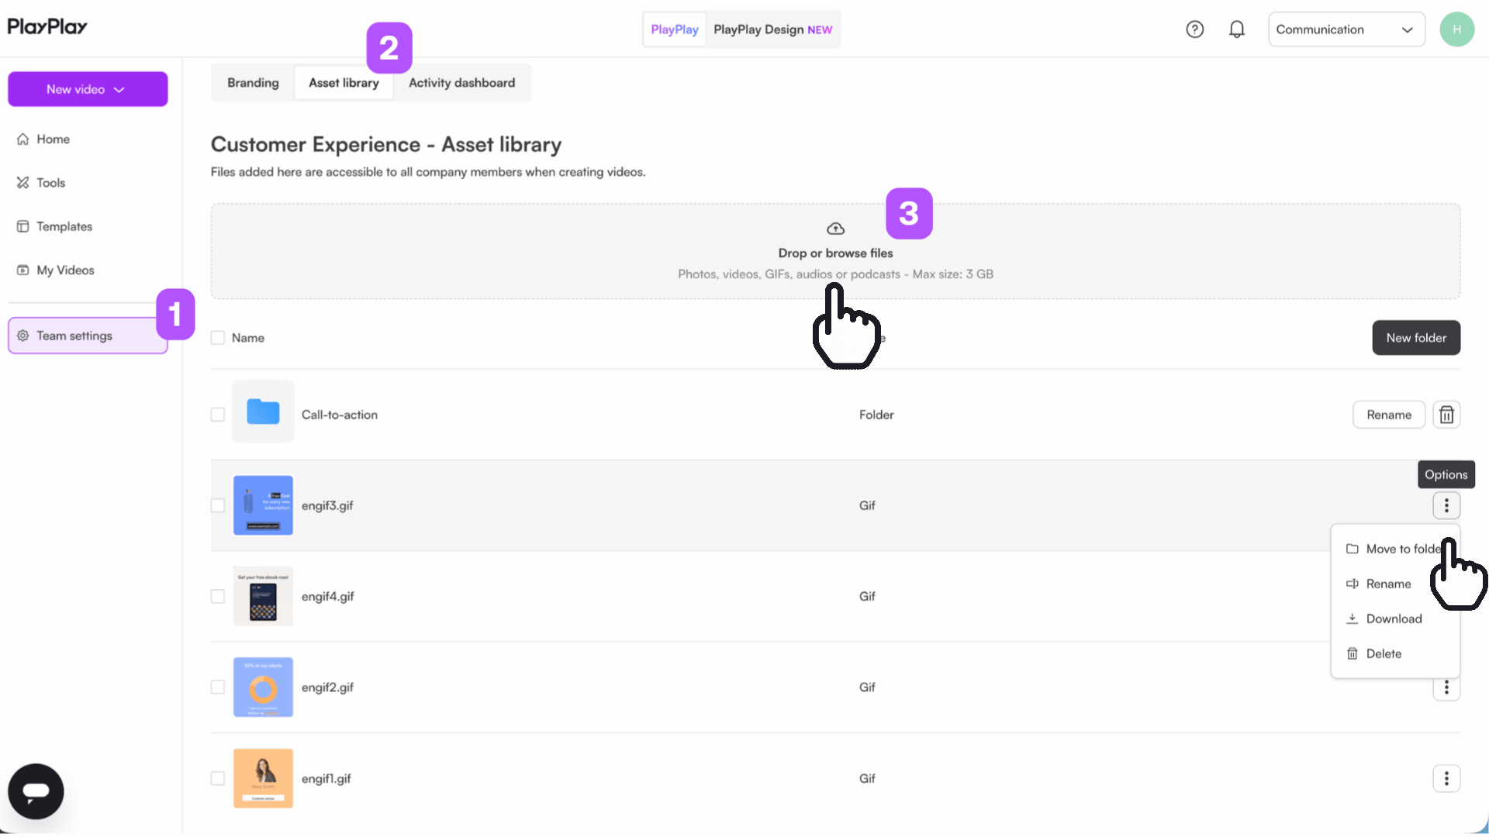This screenshot has width=1489, height=837.
Task: Click the Name column header
Action: [248, 338]
